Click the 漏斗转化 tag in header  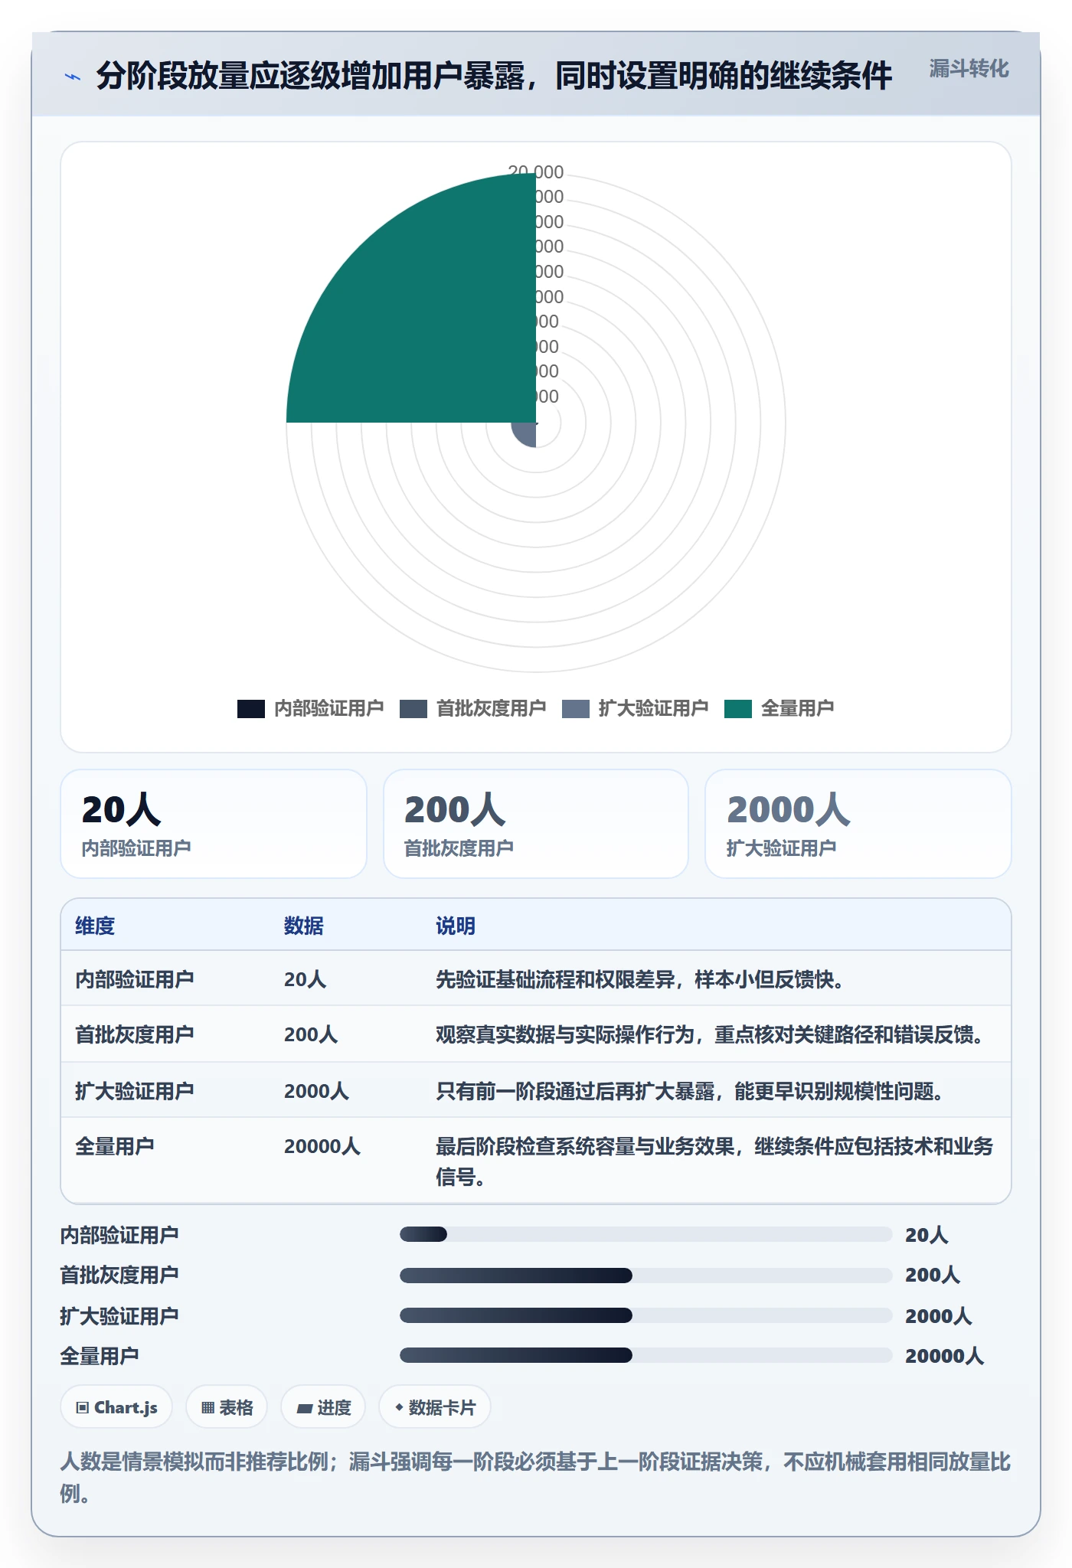pyautogui.click(x=969, y=69)
